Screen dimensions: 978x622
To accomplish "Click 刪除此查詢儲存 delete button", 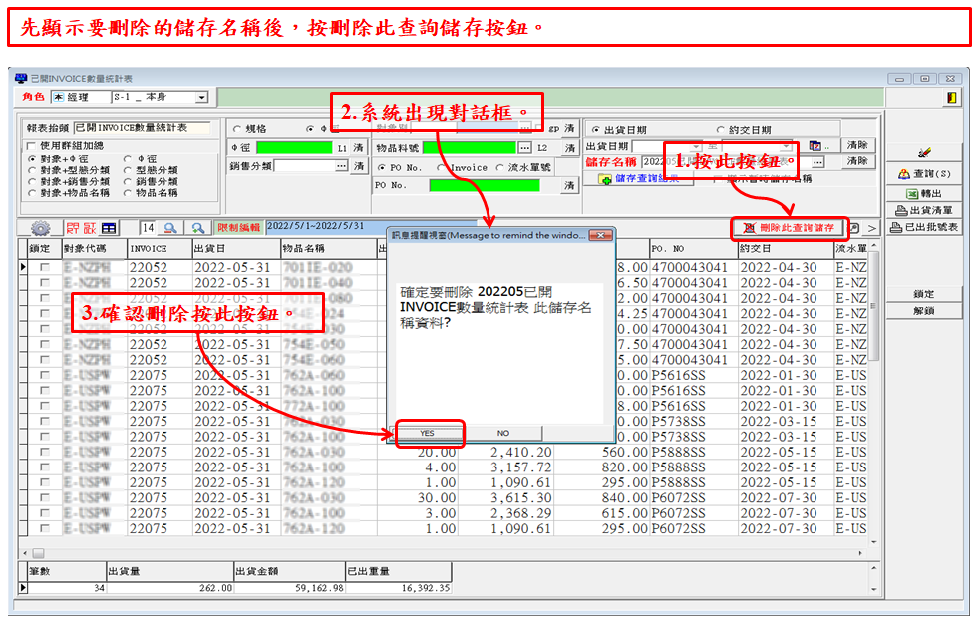I will tap(790, 228).
